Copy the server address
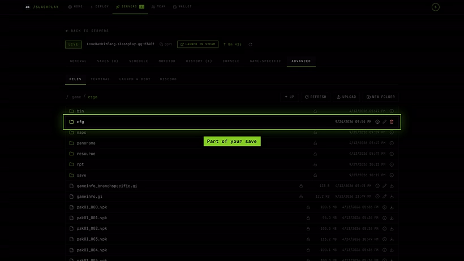The image size is (464, 261). 166,44
